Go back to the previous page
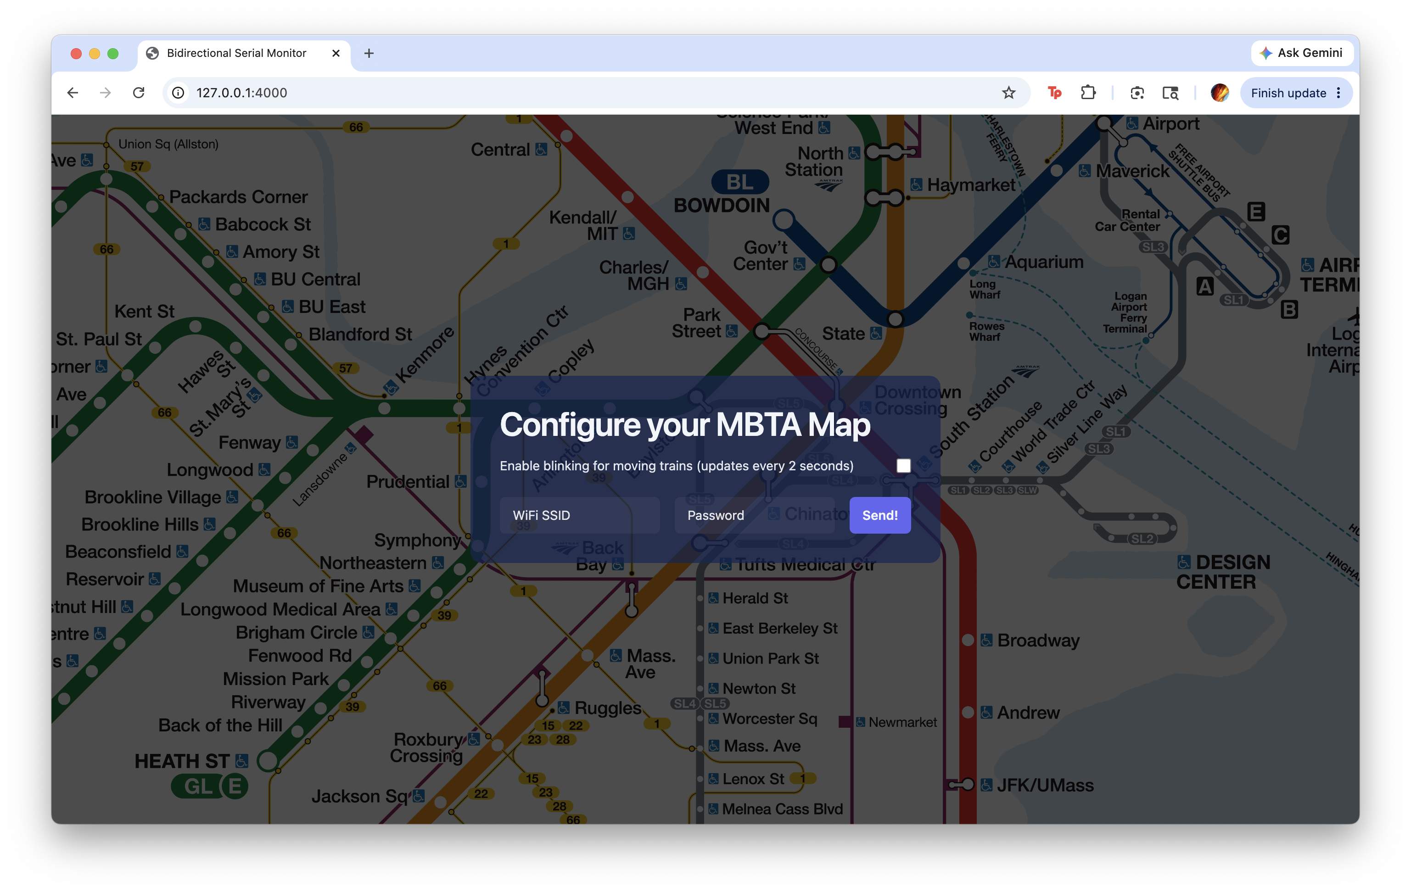The width and height of the screenshot is (1411, 892). (x=73, y=93)
